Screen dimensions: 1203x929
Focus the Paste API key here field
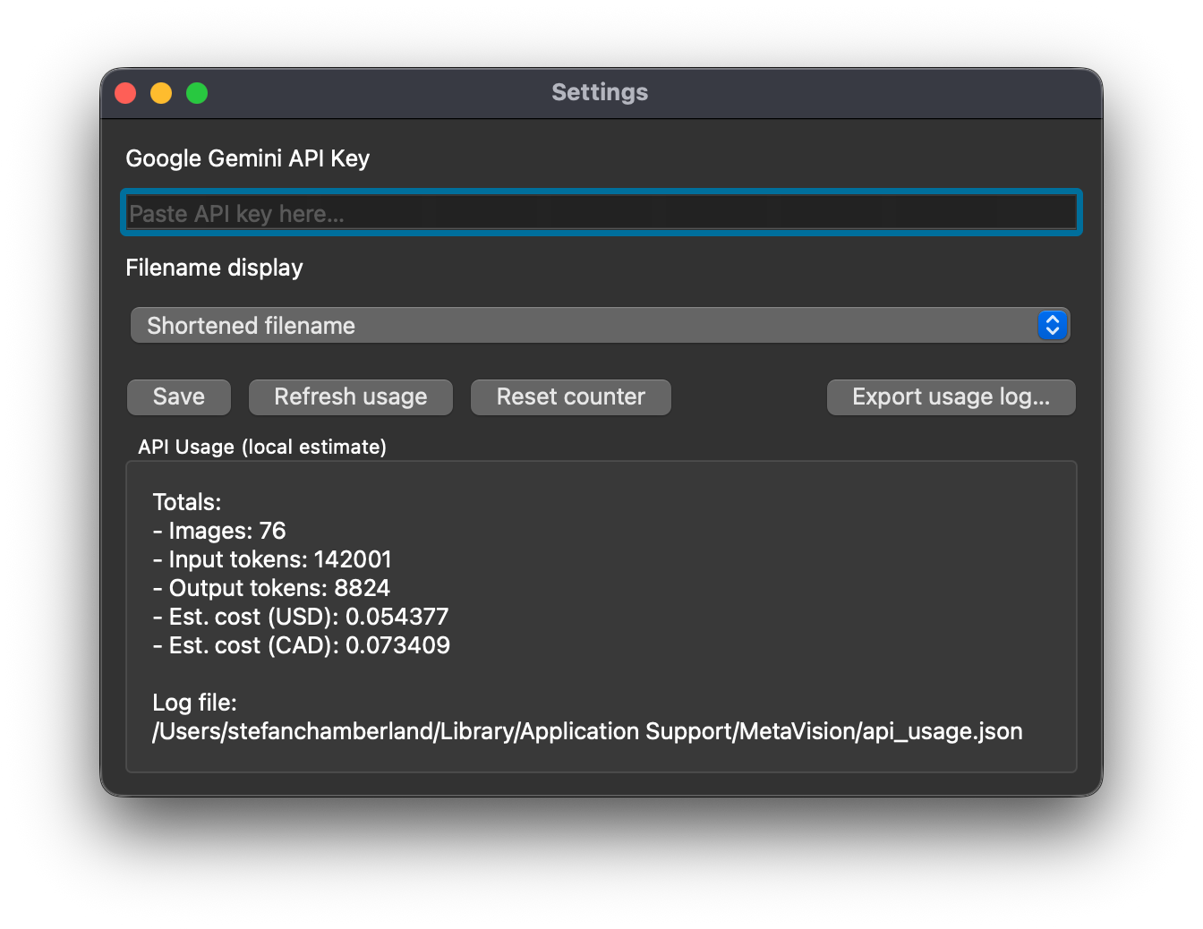click(601, 213)
